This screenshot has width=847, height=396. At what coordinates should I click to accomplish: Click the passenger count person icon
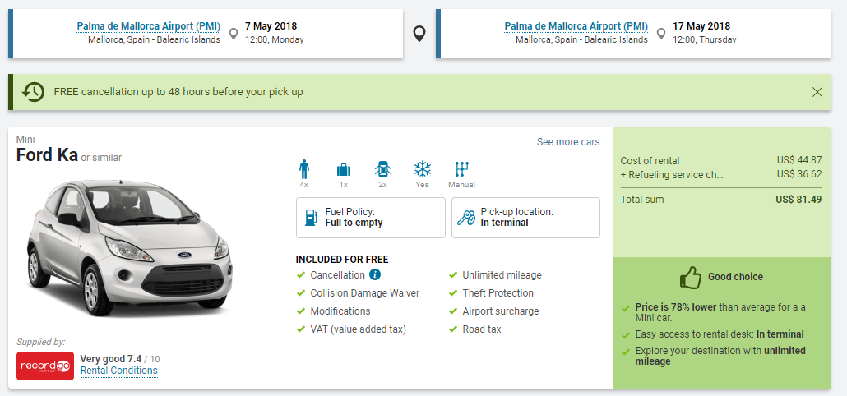click(x=304, y=169)
